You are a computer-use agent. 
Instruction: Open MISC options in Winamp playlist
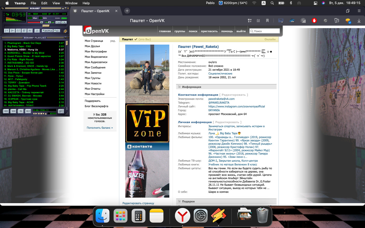(28, 111)
